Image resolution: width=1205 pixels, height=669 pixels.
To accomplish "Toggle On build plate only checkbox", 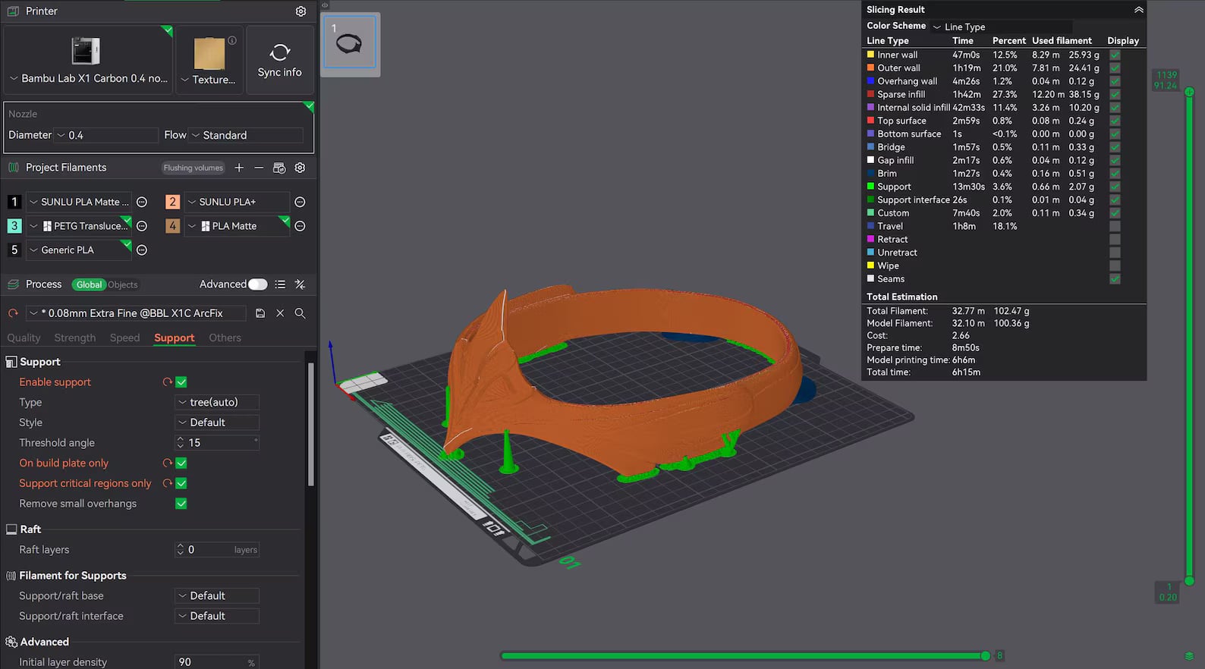I will pos(181,463).
